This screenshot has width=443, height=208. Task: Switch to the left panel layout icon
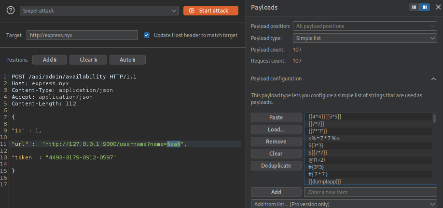pos(414,7)
